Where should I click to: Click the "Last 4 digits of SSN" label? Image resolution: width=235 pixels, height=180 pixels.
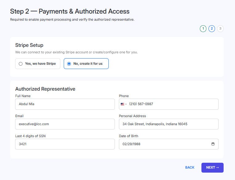[30, 136]
